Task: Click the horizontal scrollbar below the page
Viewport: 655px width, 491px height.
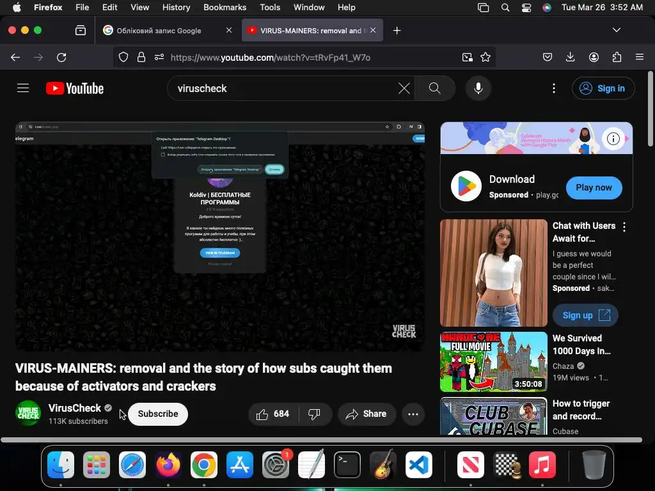Action: point(321,440)
